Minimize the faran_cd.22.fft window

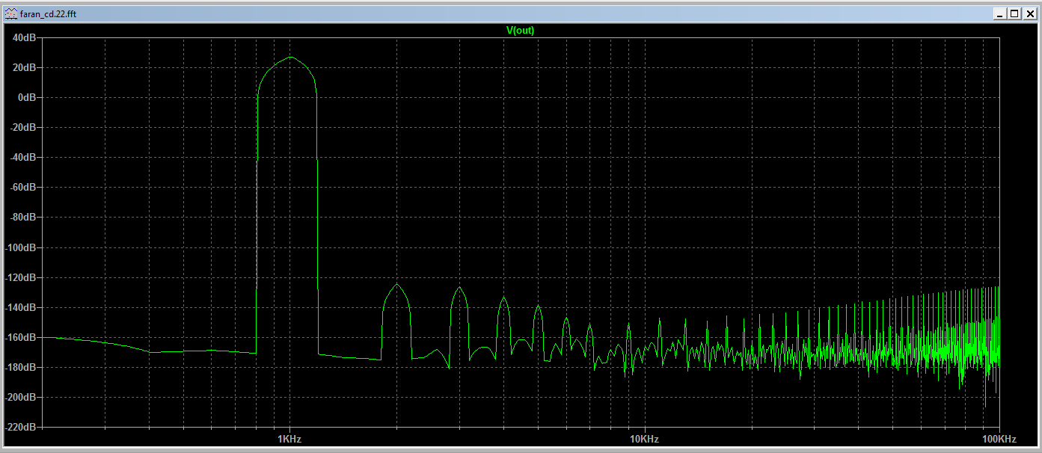[1001, 13]
